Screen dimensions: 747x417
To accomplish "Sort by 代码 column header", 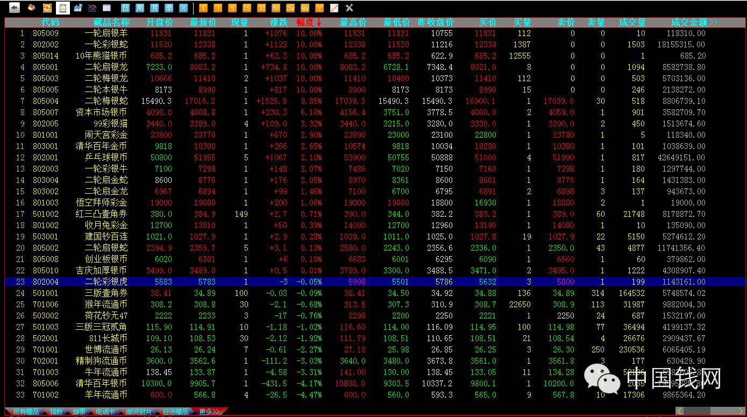I will (x=51, y=23).
